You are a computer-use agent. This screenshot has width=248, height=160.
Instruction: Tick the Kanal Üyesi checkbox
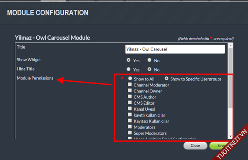point(130,109)
